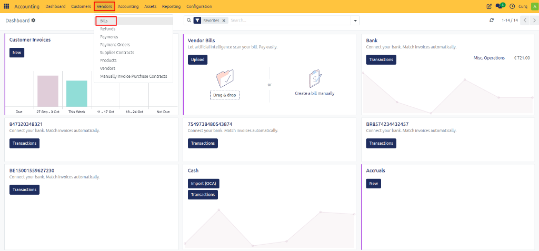Open journal 847320348321 title
This screenshot has height=251, width=539.
point(26,124)
